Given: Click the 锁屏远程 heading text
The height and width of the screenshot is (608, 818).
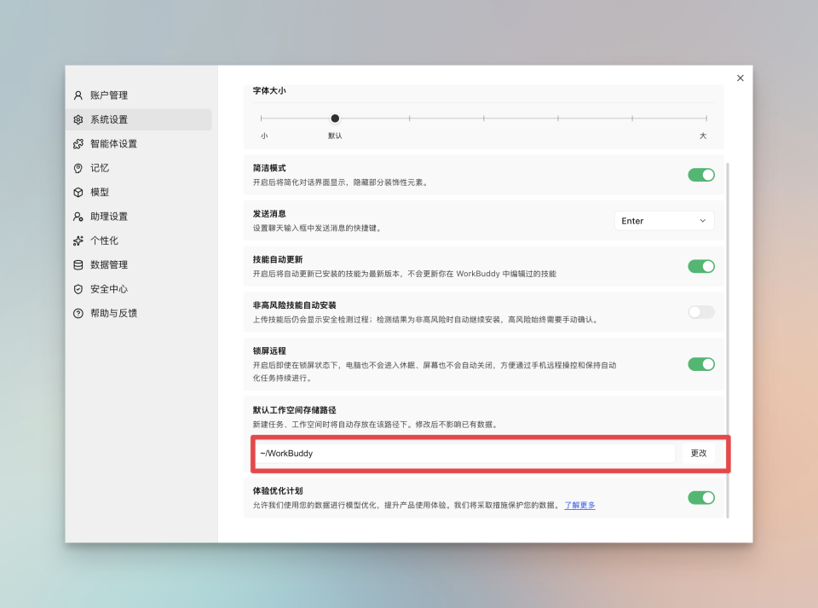Looking at the screenshot, I should 270,350.
